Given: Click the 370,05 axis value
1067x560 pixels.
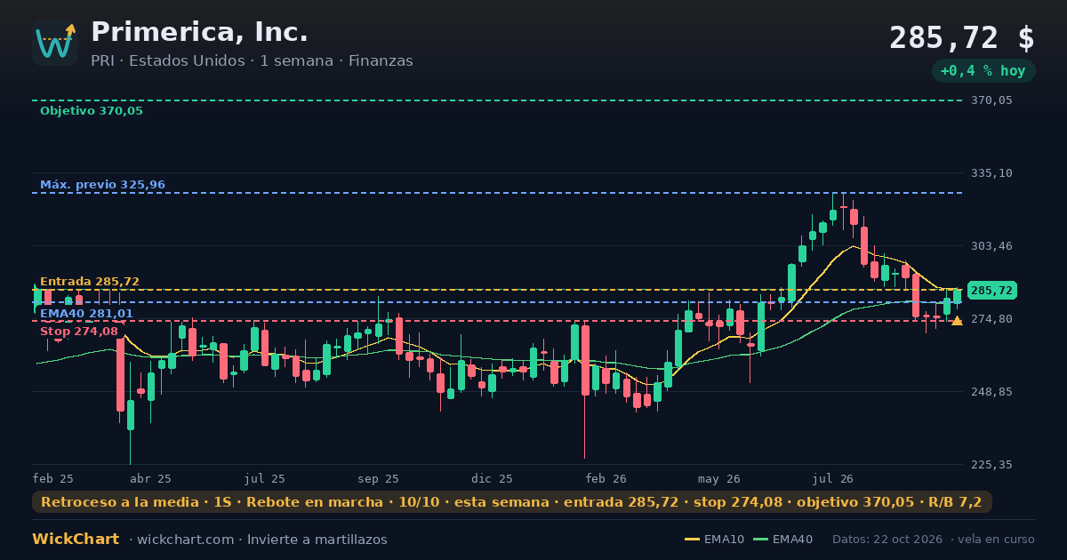Looking at the screenshot, I should (x=991, y=100).
